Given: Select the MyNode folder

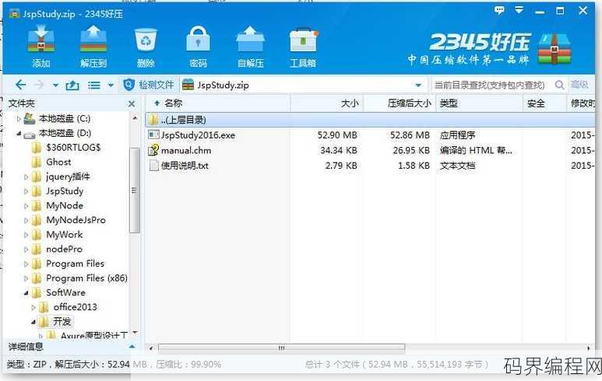Looking at the screenshot, I should pos(65,205).
